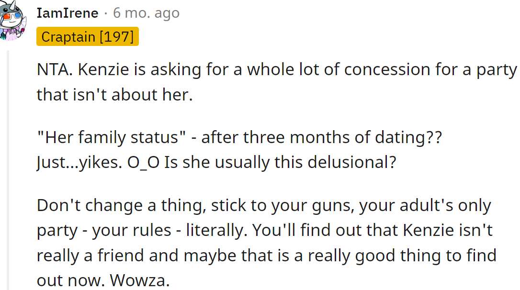The height and width of the screenshot is (290, 520).
Task: Collapse the comment using the vertical thread line
Action: tap(8, 167)
